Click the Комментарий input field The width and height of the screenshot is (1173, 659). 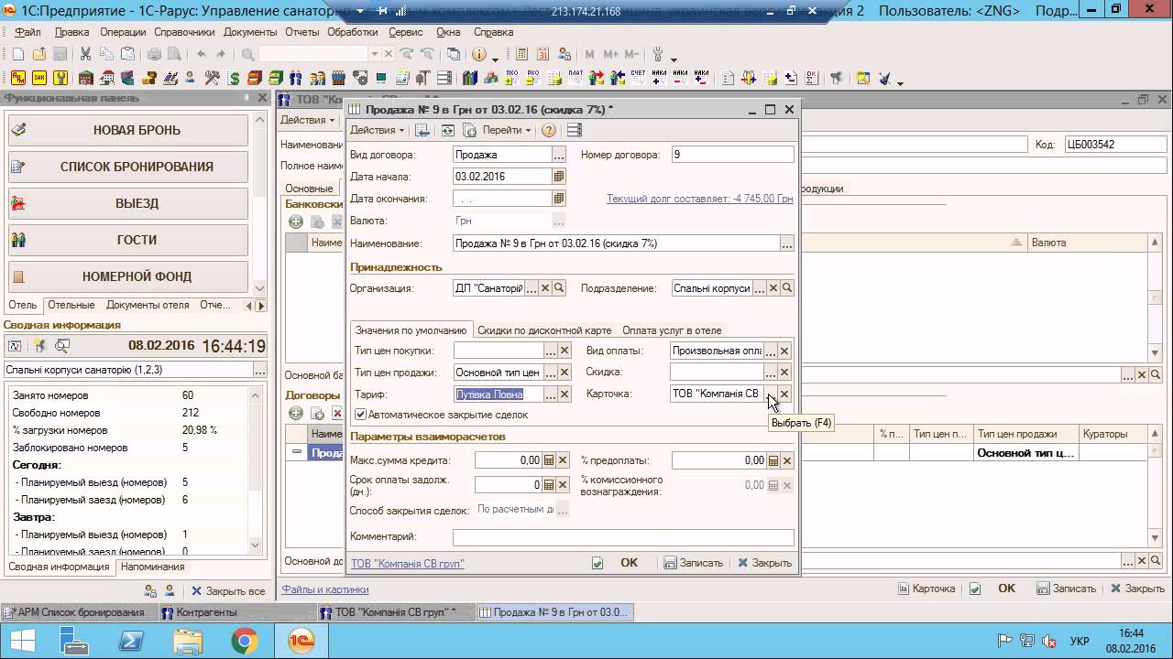coord(623,537)
